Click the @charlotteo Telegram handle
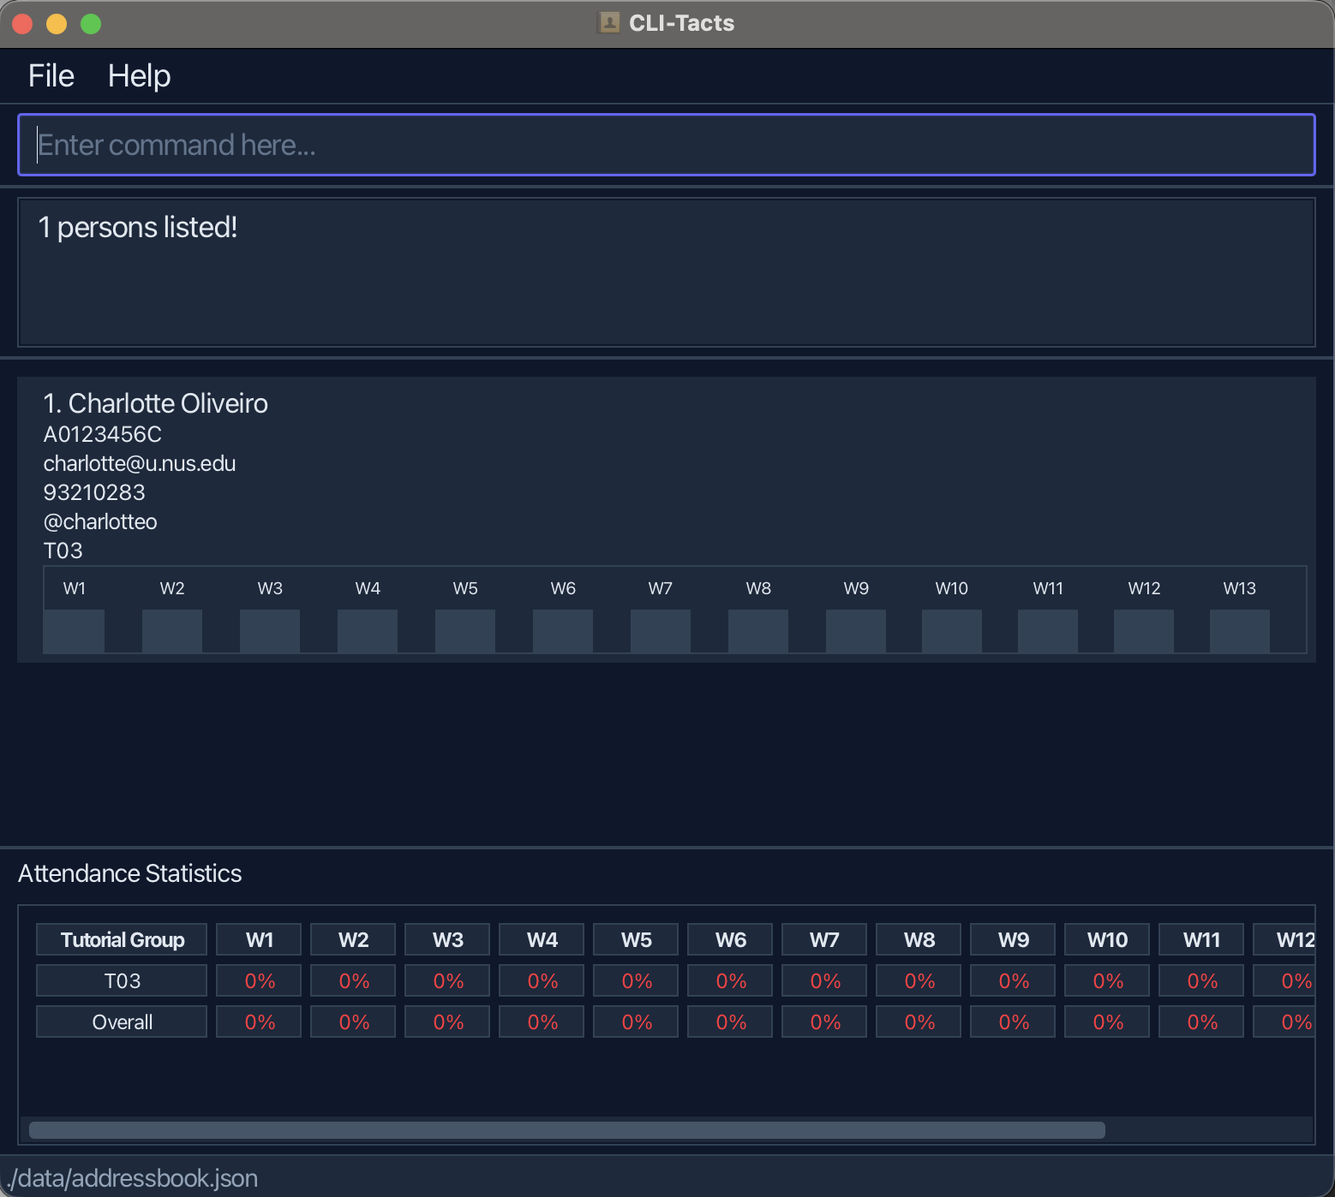1335x1197 pixels. click(100, 521)
